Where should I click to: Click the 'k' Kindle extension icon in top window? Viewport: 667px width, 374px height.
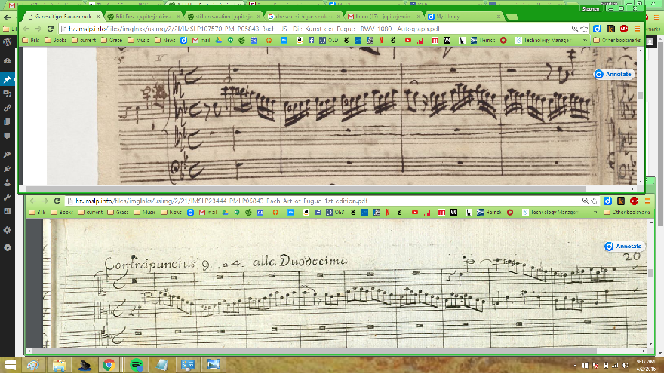pyautogui.click(x=610, y=29)
